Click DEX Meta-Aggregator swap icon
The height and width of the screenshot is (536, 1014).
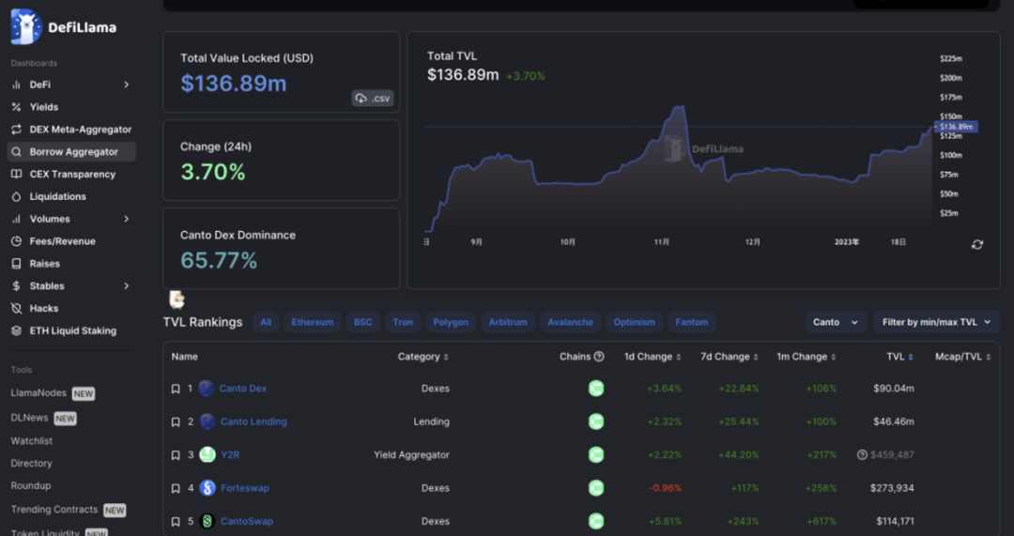(16, 130)
